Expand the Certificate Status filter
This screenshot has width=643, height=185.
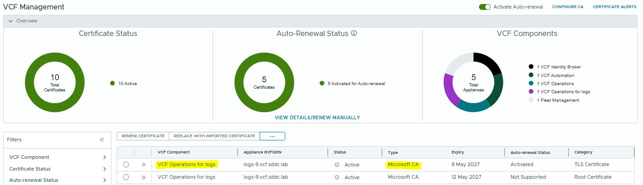[104, 169]
